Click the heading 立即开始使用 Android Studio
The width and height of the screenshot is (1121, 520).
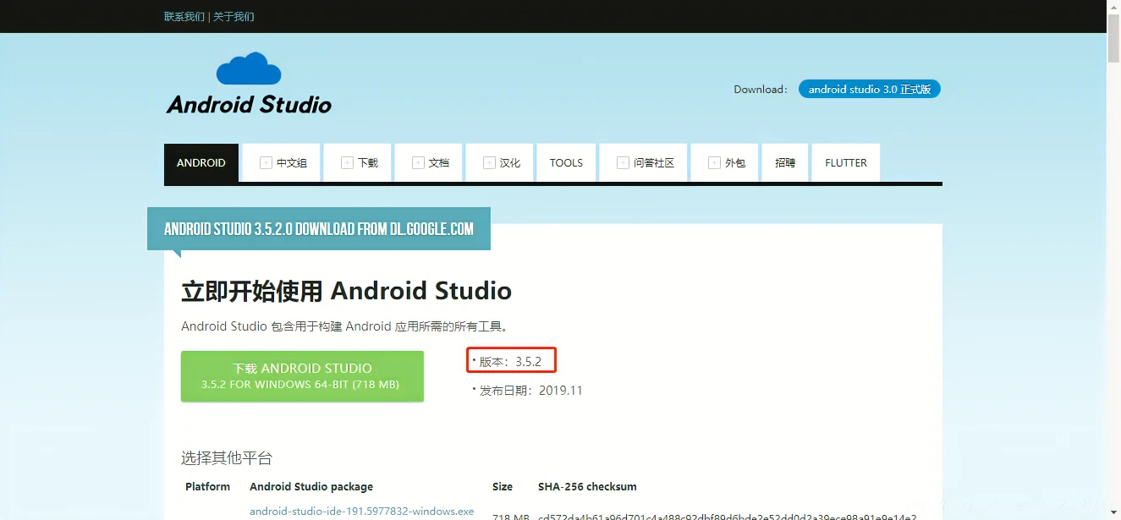point(347,291)
